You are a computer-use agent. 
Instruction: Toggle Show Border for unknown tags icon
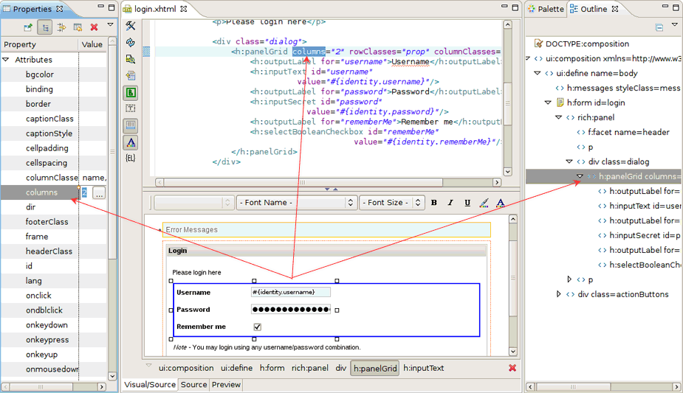(130, 92)
